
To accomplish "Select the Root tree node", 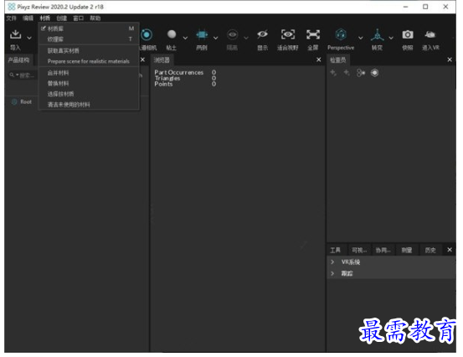I will pos(26,102).
